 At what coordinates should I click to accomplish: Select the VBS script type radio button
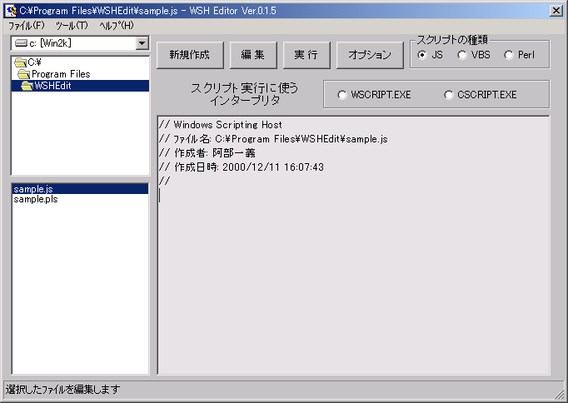462,55
